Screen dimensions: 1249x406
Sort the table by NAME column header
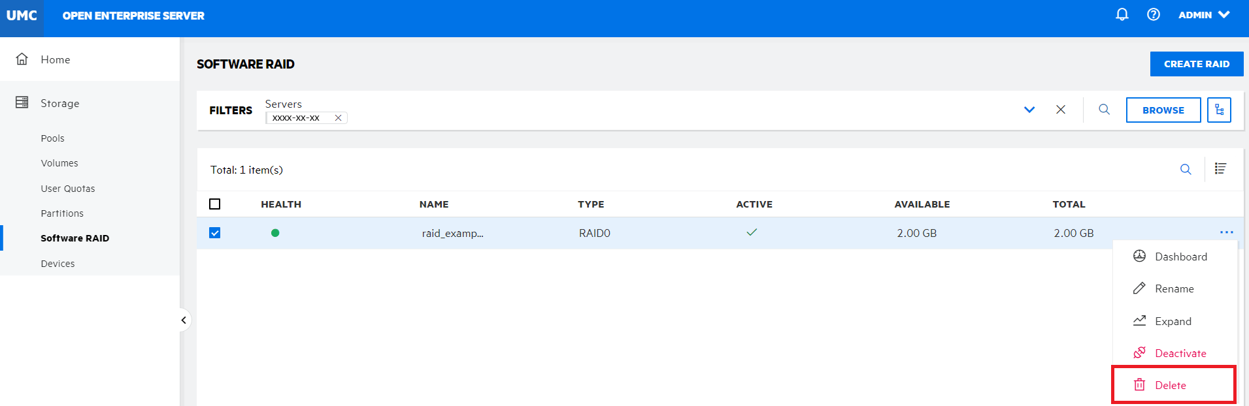click(434, 204)
